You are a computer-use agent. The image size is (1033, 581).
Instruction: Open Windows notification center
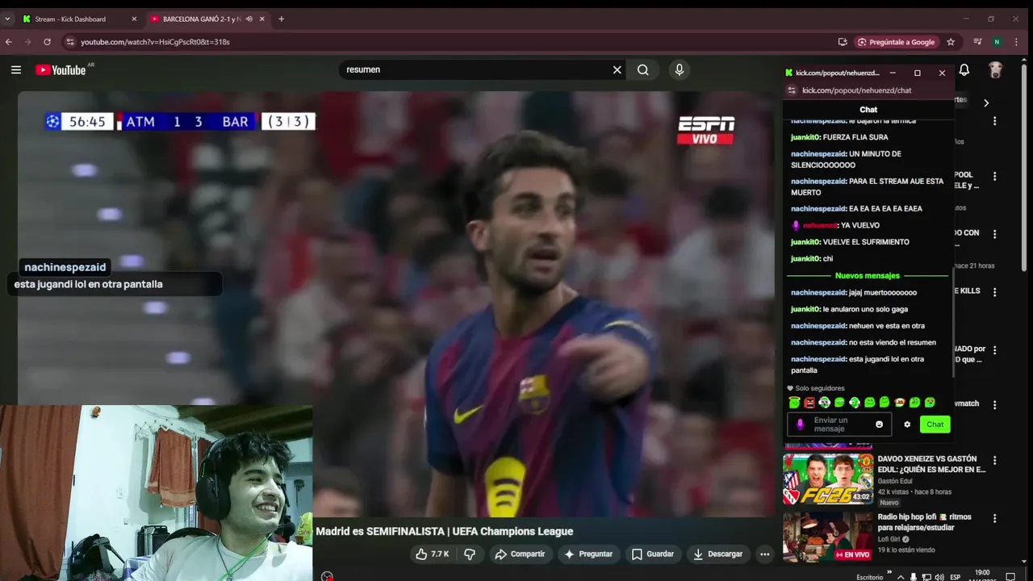1010,577
